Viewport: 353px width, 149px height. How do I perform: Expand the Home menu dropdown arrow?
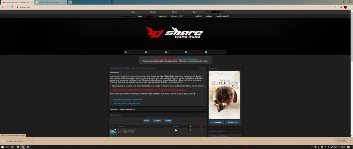click(137, 12)
